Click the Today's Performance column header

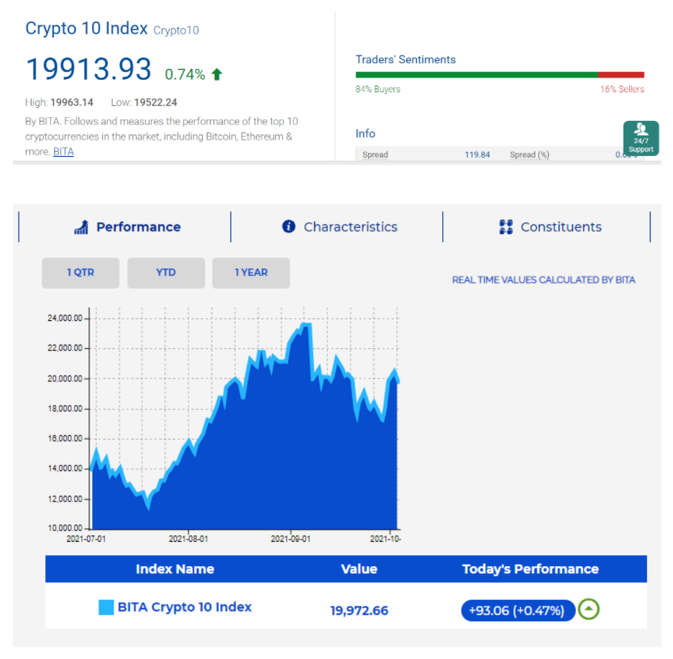530,569
